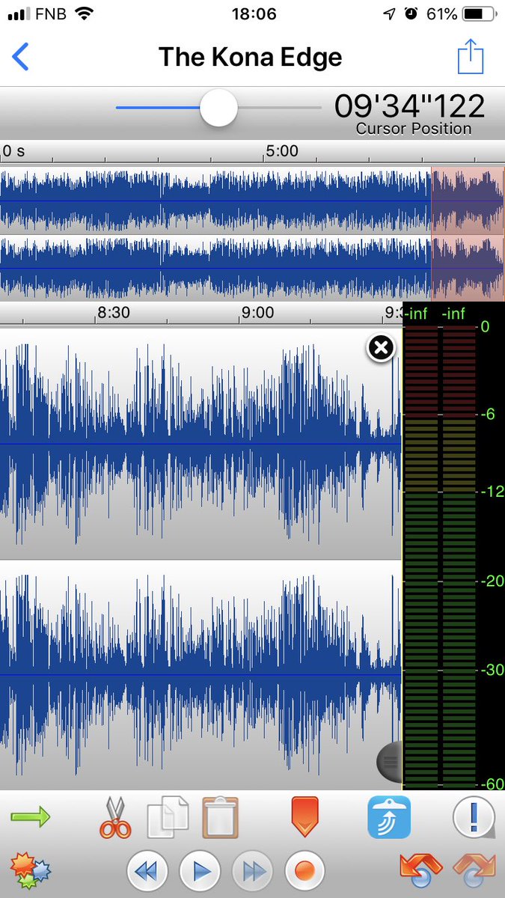Click the paste clipboard icon
Image resolution: width=505 pixels, height=898 pixels.
point(220,817)
